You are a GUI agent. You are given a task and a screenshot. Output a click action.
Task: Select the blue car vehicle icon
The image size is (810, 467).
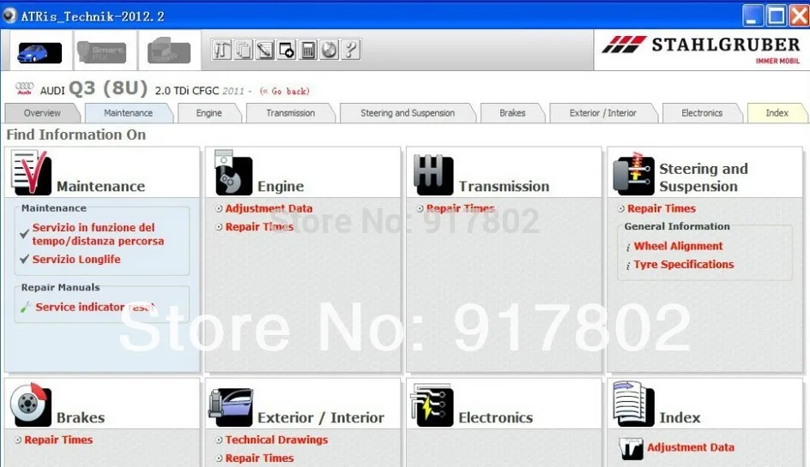point(39,52)
